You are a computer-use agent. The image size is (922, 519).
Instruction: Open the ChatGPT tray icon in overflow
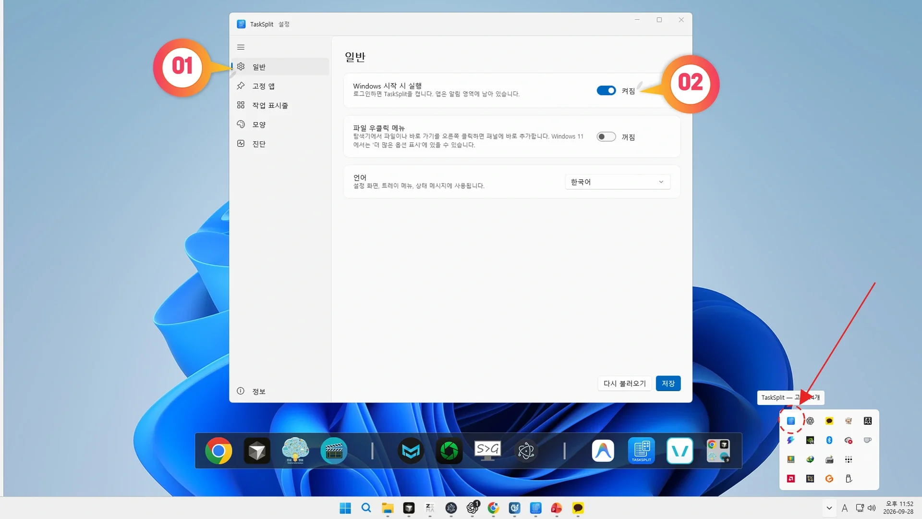point(810,421)
